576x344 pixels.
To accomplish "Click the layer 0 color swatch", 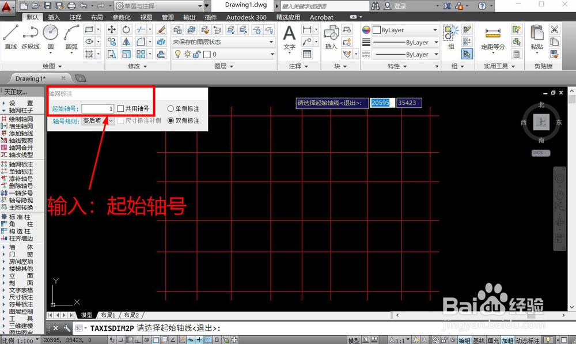I will coord(207,54).
